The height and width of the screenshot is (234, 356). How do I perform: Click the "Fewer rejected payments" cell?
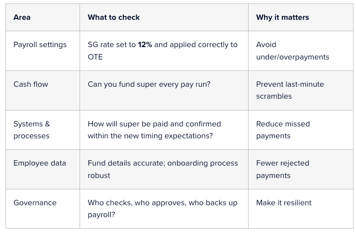pos(282,169)
